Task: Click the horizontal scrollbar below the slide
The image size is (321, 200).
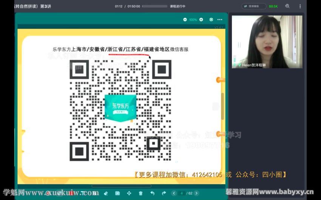Action: pyautogui.click(x=121, y=186)
